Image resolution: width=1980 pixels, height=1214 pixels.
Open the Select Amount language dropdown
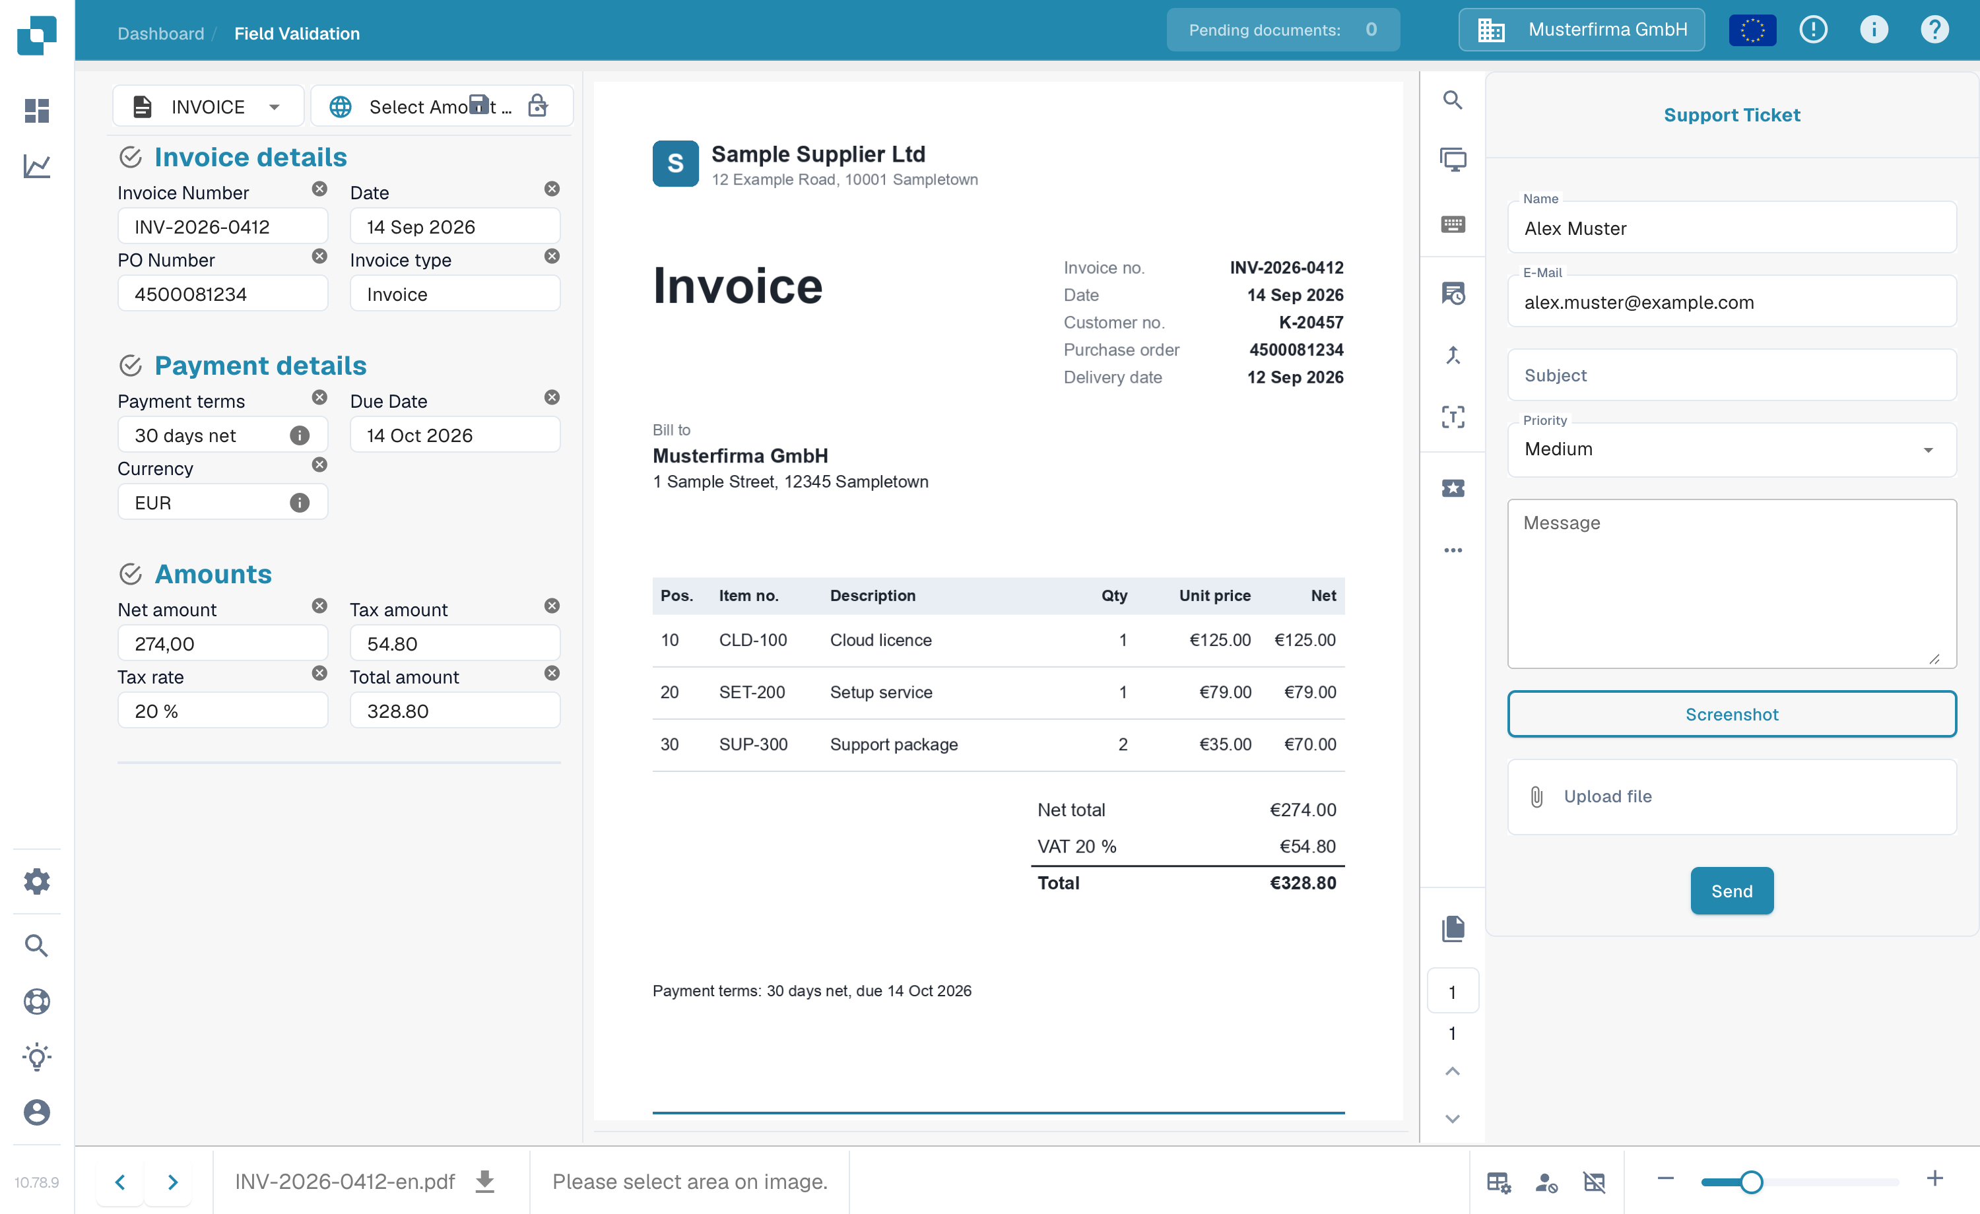coord(441,106)
